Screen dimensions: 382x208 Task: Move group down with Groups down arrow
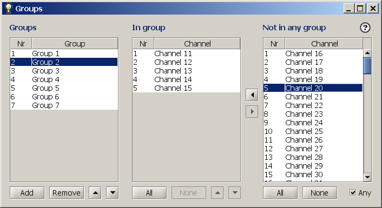coord(113,193)
